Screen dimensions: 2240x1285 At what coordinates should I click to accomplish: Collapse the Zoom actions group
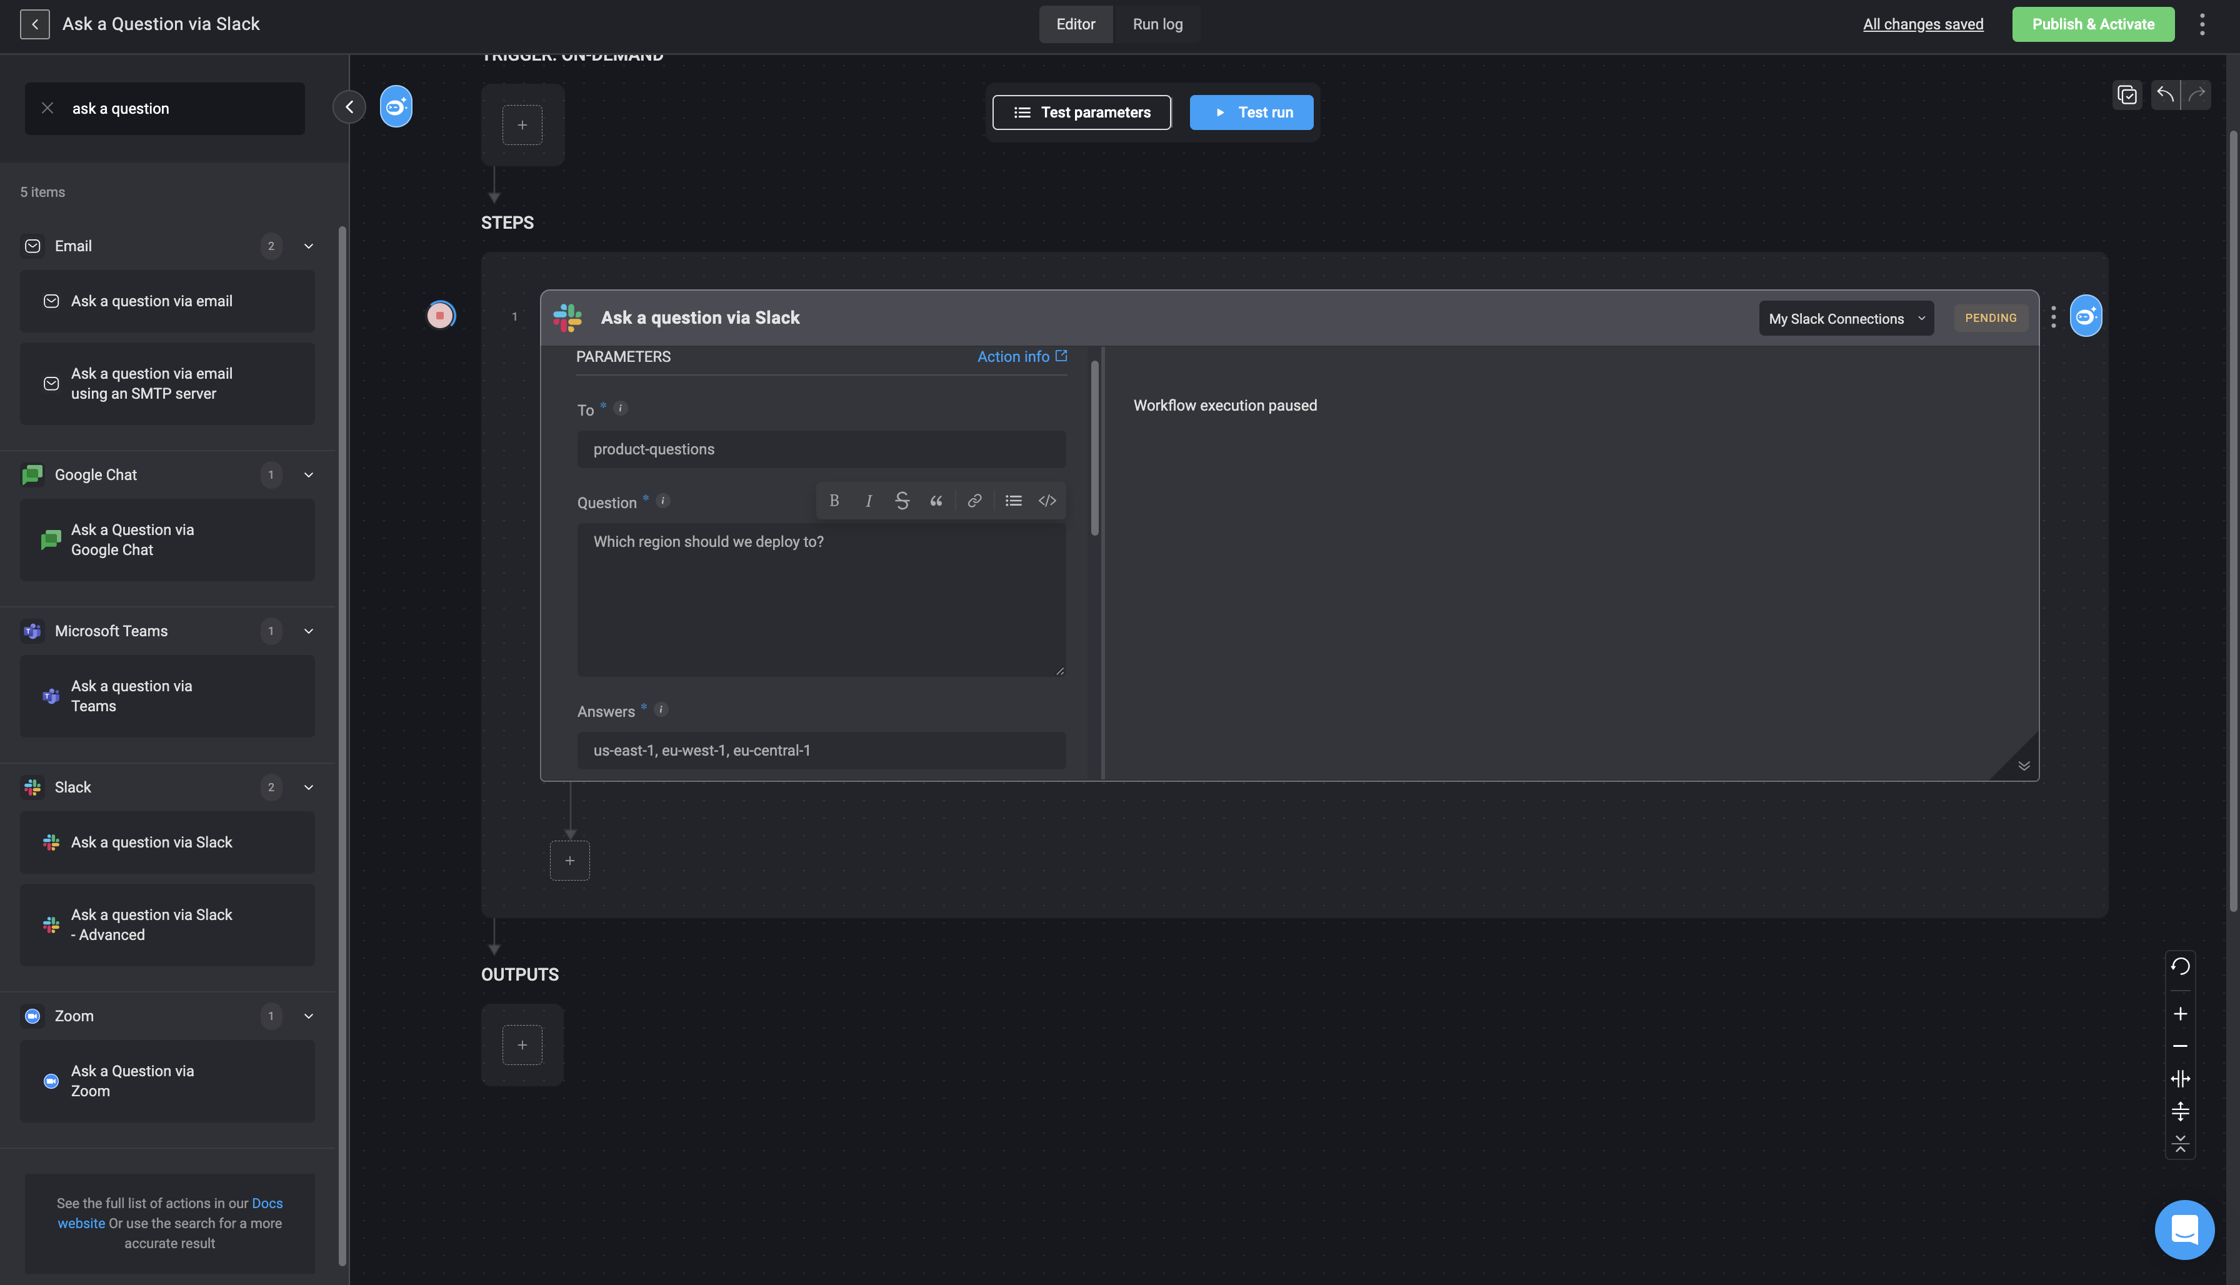click(x=309, y=1016)
